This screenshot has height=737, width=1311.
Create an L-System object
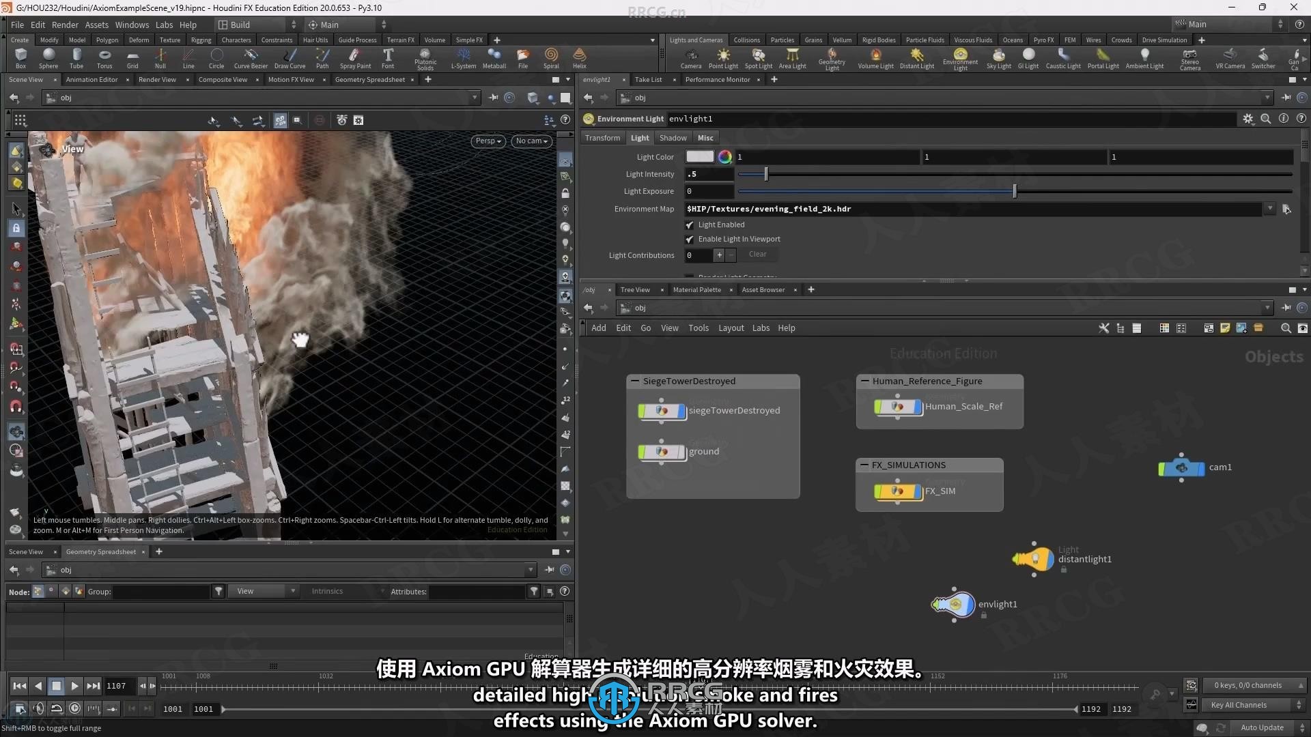pyautogui.click(x=464, y=58)
